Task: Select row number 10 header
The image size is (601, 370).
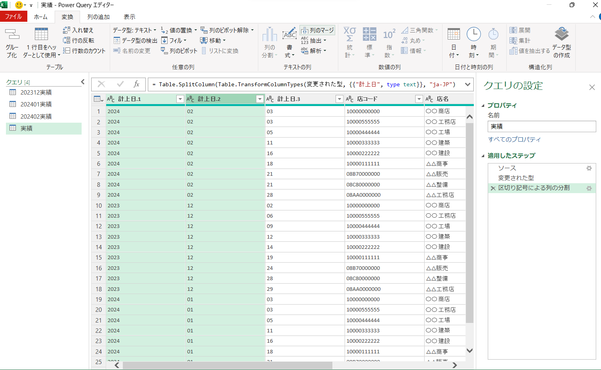Action: 99,205
